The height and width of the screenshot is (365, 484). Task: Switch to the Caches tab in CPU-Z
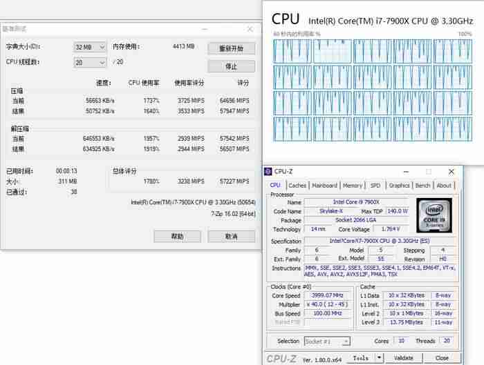point(297,186)
